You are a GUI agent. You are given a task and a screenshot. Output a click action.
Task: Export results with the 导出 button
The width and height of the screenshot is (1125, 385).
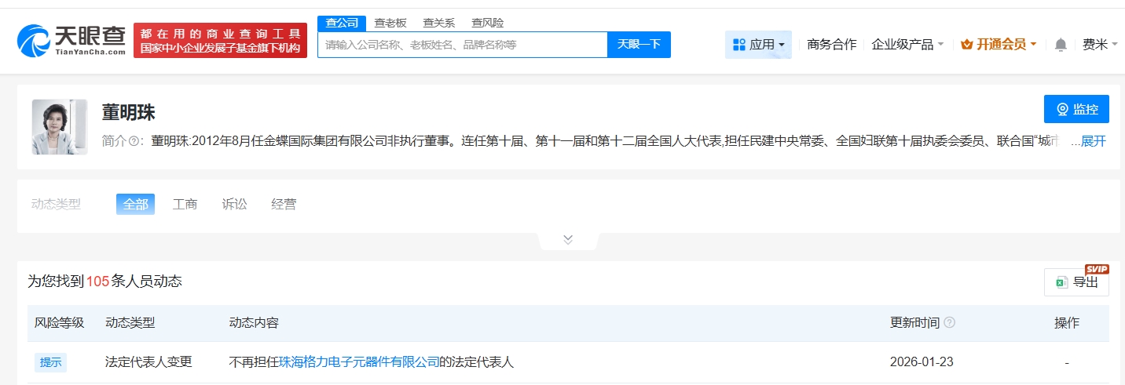click(x=1076, y=282)
